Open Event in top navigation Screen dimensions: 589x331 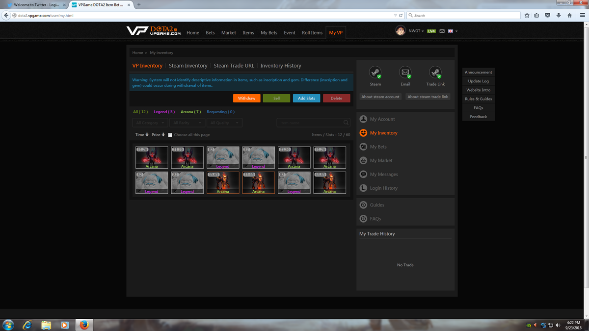[x=290, y=33]
